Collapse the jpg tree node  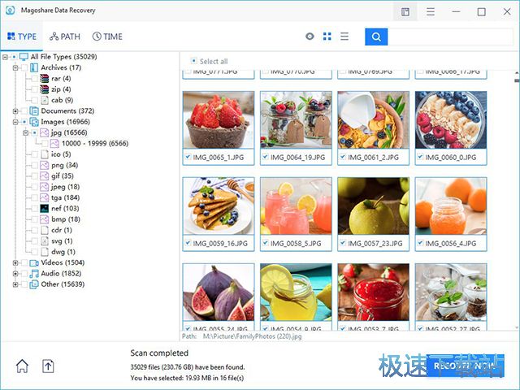coord(25,132)
